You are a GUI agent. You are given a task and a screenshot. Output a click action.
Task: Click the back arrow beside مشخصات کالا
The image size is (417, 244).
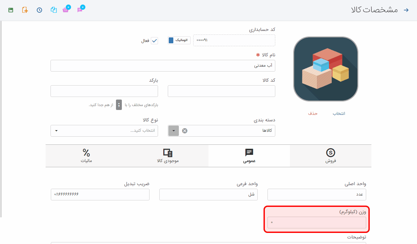tap(406, 10)
